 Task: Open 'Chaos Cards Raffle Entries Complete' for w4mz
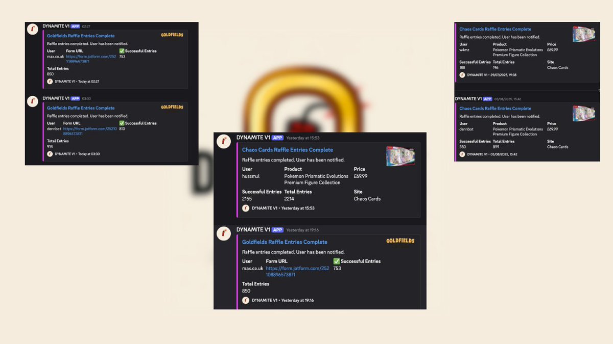(496, 29)
